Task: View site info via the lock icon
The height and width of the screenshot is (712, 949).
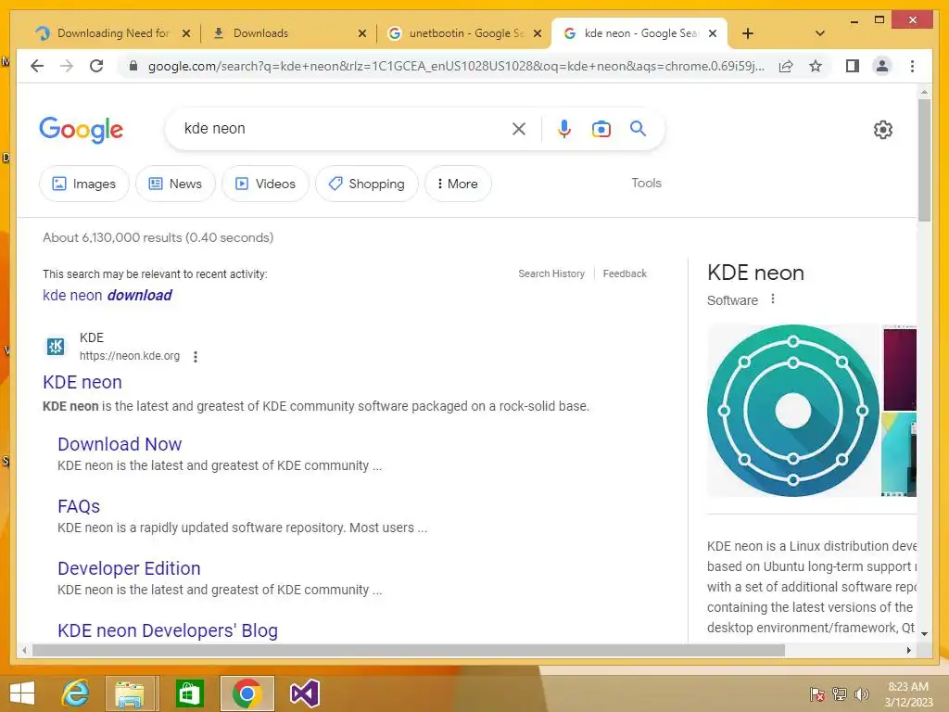Action: 133,66
